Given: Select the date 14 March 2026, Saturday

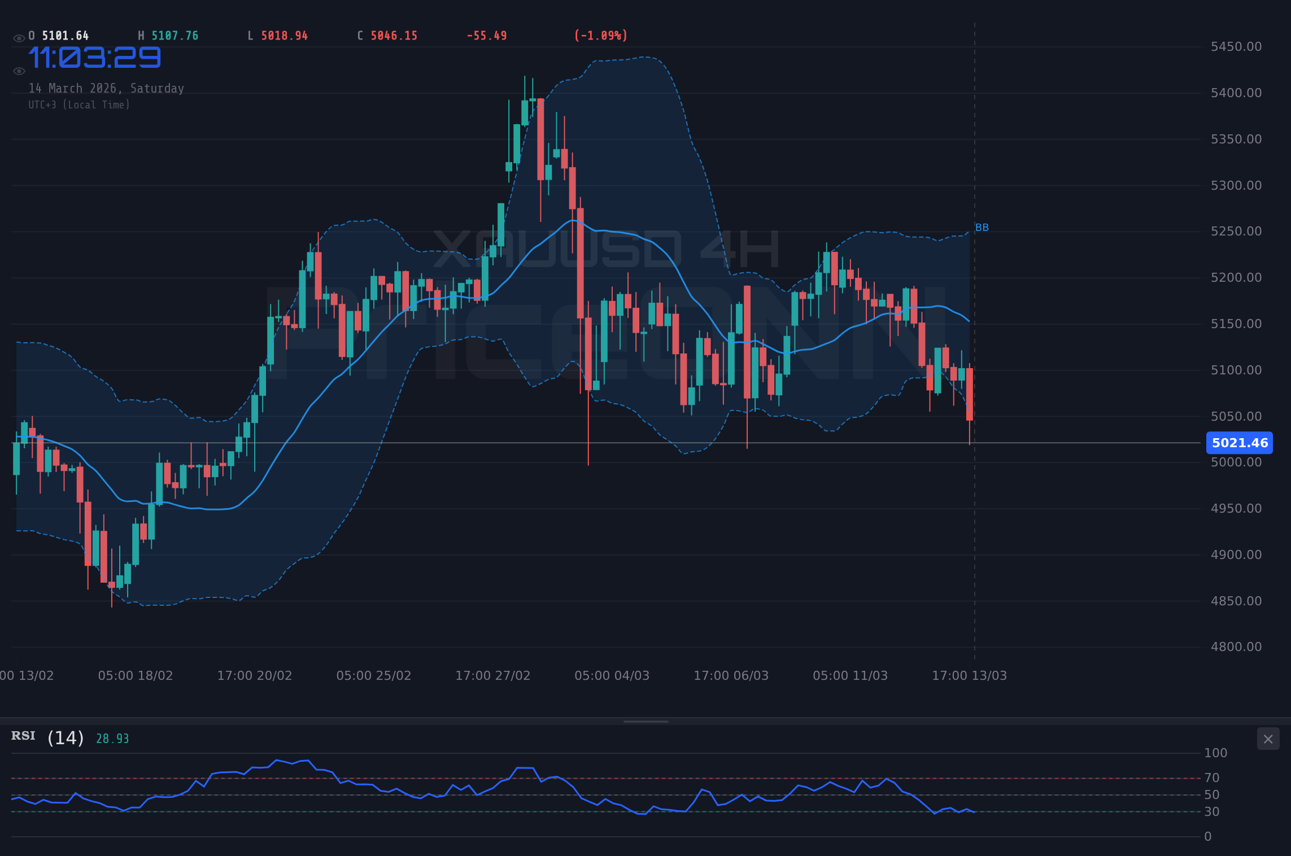Looking at the screenshot, I should click(106, 88).
